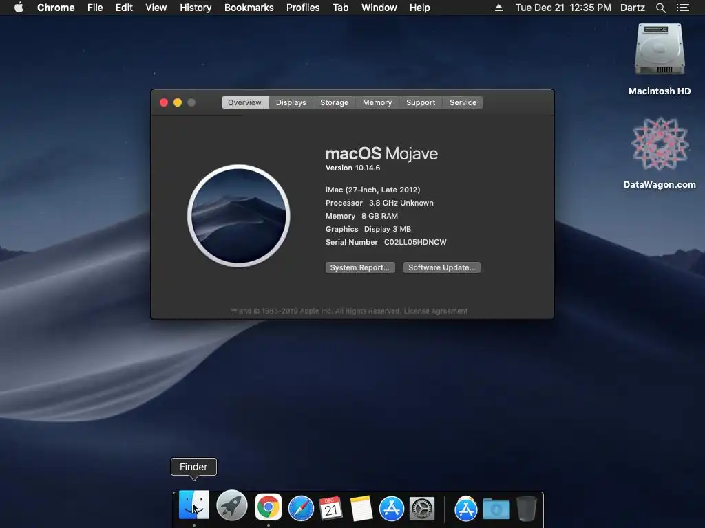Open the Edit menu
705x528 pixels.
pyautogui.click(x=124, y=8)
